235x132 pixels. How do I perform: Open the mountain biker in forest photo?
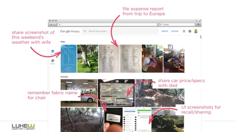(x=82, y=120)
